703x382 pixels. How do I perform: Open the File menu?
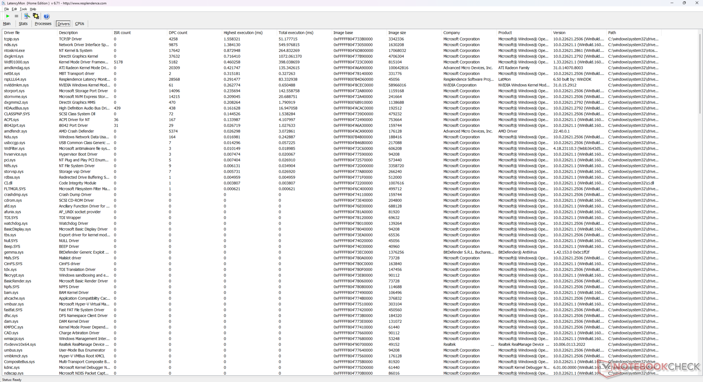pyautogui.click(x=7, y=9)
